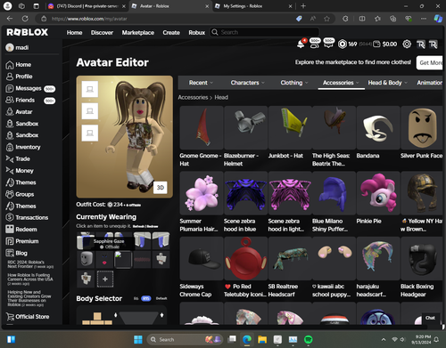This screenshot has width=446, height=348.
Task: Open Profile from the left sidebar
Action: pos(19,77)
